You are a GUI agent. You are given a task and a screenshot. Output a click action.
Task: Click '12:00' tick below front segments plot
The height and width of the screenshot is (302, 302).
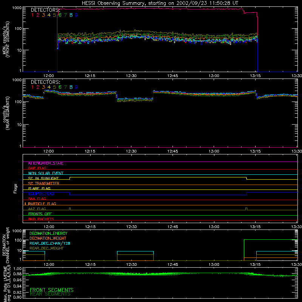pyautogui.click(x=49, y=76)
